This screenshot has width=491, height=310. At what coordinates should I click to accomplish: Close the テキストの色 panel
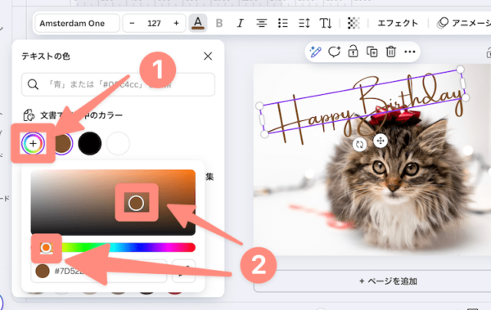[208, 56]
